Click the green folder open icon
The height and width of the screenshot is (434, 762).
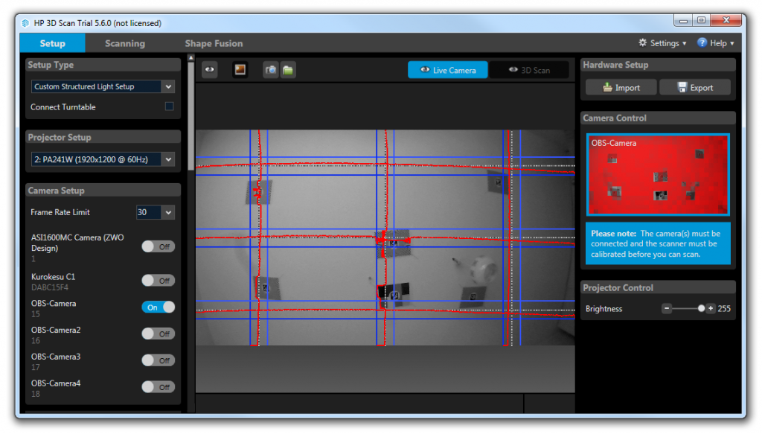[x=288, y=70]
